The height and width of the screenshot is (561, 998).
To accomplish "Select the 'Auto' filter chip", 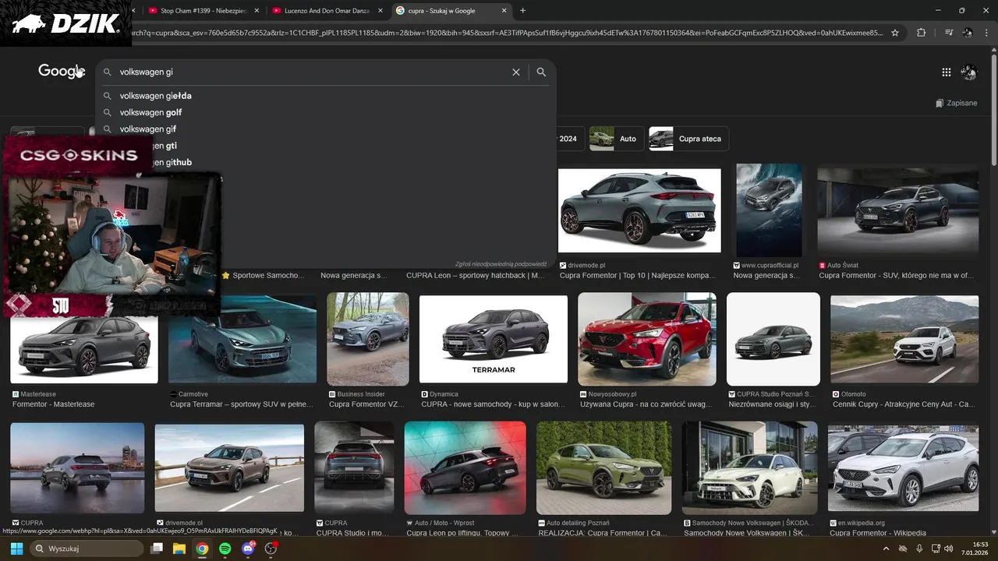I will pos(616,139).
